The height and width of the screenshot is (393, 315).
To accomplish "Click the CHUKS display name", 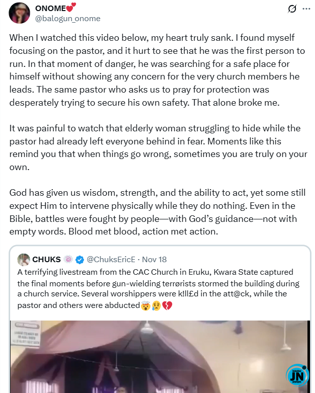I will coord(46,260).
